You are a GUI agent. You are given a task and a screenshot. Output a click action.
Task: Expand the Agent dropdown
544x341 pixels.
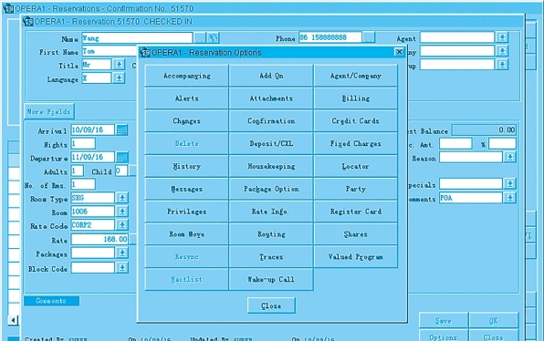(502, 37)
